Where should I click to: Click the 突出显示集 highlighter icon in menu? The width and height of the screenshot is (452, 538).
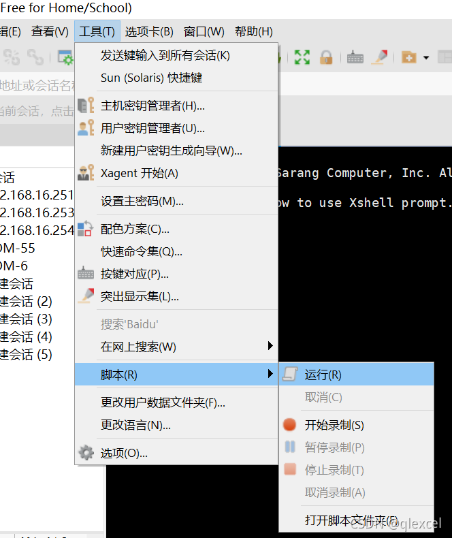click(86, 296)
